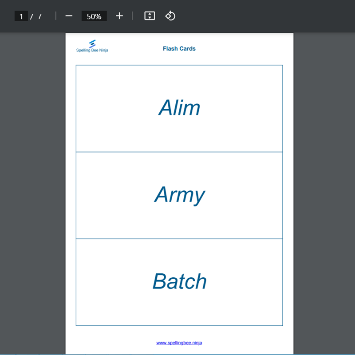Click the zoom in plus button

119,16
